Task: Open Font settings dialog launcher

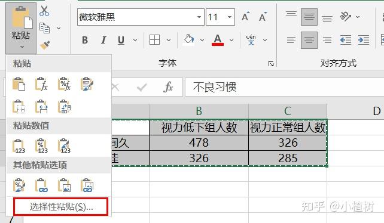Action: [x=271, y=64]
